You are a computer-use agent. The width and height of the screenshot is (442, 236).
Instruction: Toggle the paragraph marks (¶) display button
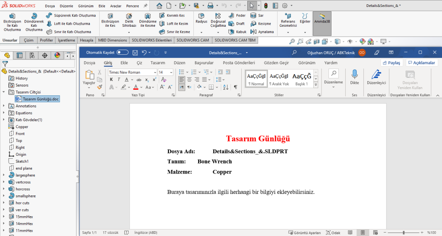tap(236, 87)
